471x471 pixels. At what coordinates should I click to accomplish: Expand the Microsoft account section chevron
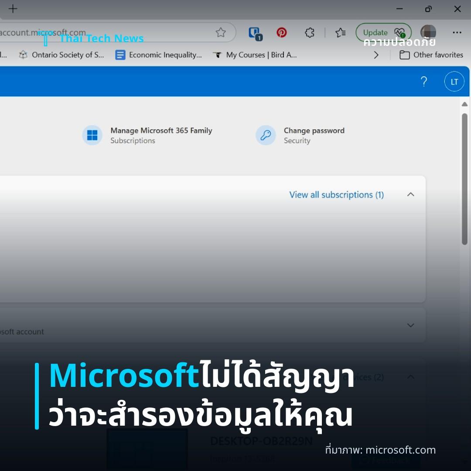(411, 325)
